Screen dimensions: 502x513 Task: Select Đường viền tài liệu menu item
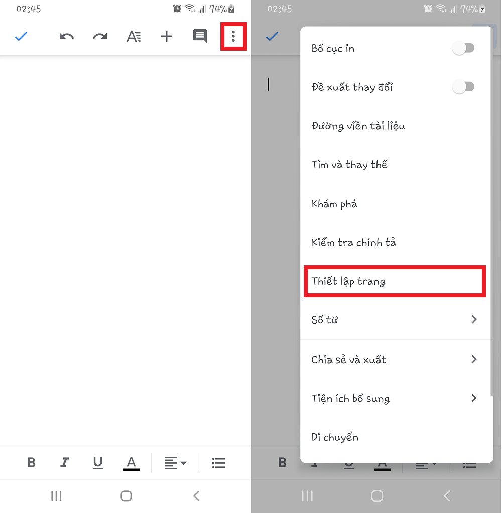coord(397,126)
